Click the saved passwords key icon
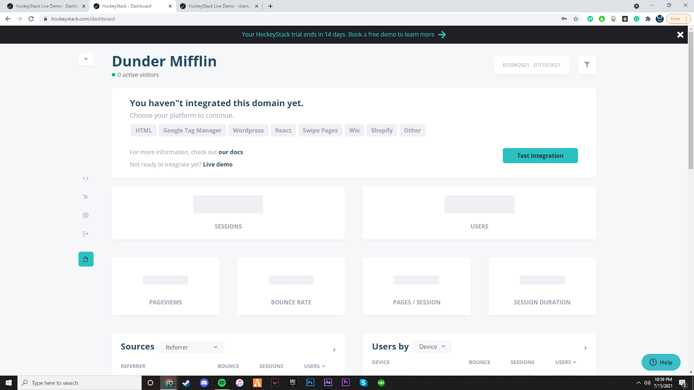Screen dimensions: 694x390 (x=564, y=19)
